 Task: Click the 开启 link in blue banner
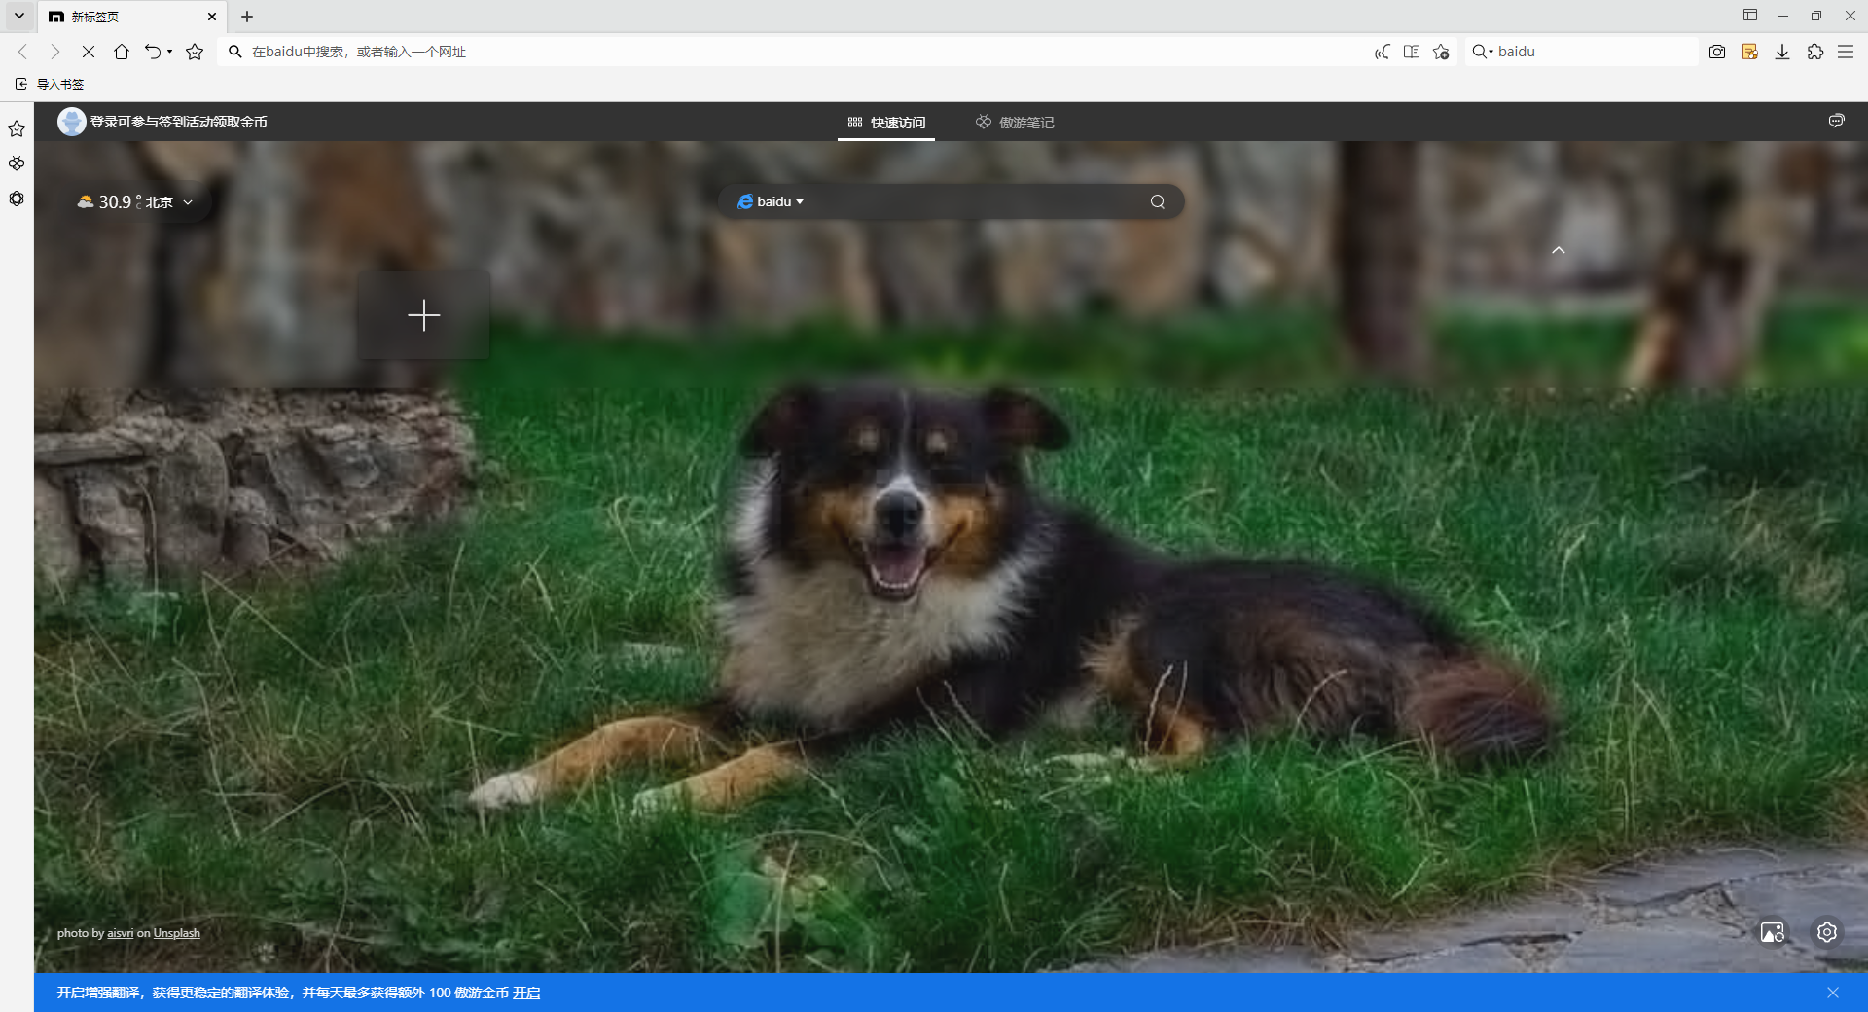[x=526, y=993]
